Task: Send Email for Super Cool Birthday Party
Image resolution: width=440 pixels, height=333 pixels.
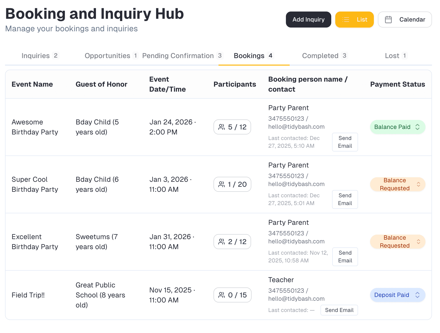Action: coord(345,199)
